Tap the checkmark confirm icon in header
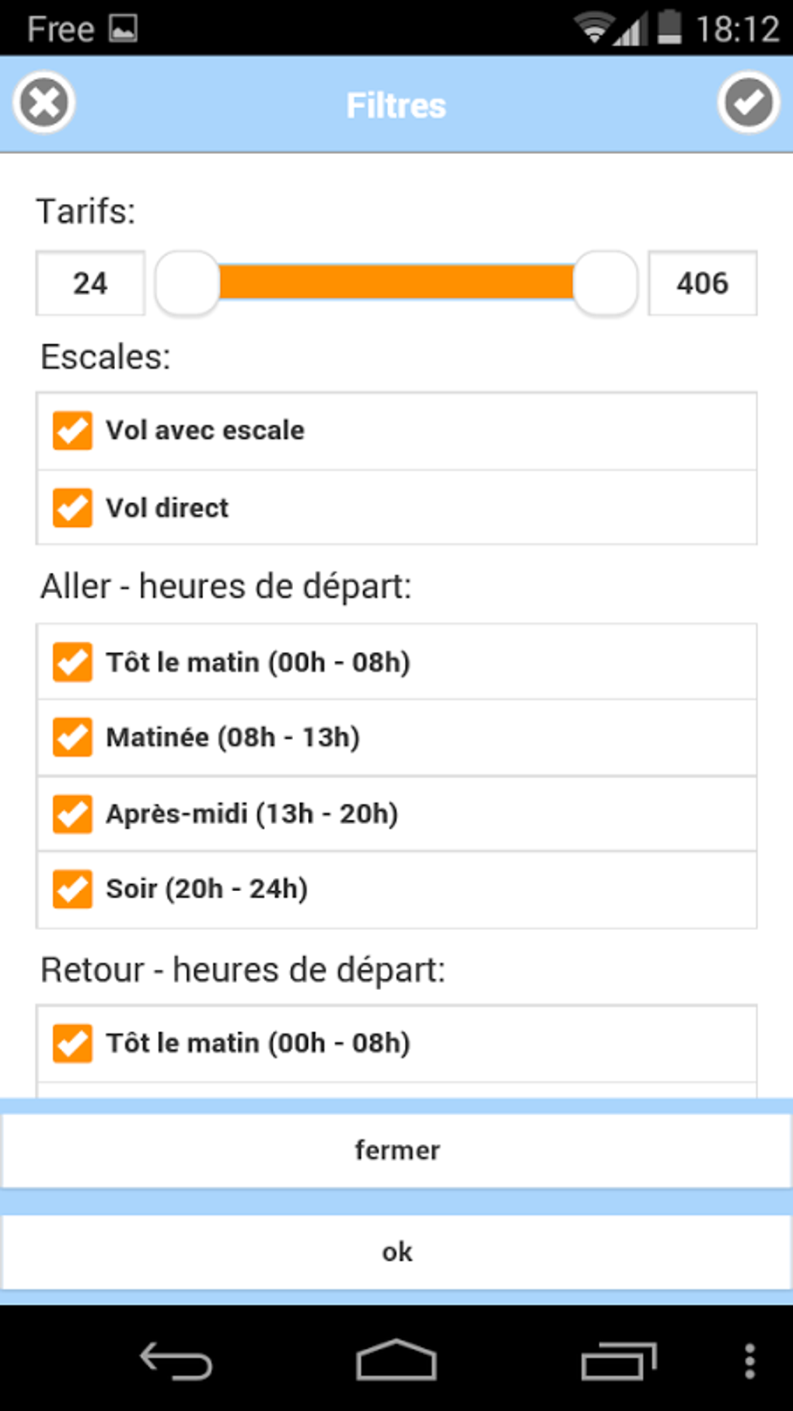 [x=748, y=103]
